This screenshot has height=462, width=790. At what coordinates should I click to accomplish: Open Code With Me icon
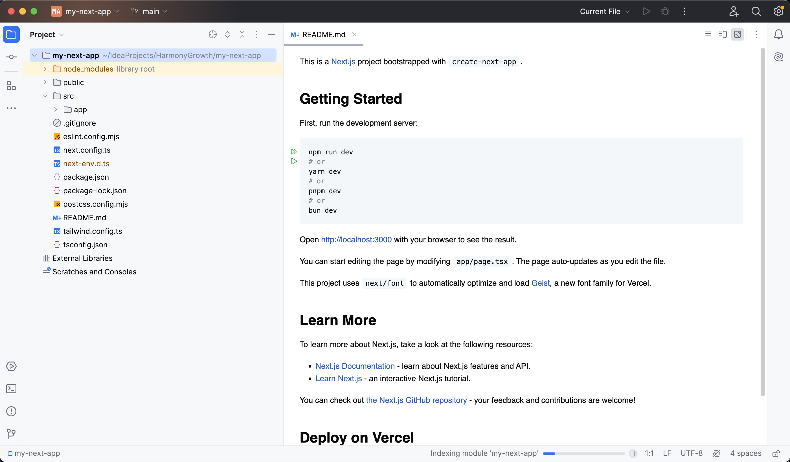click(734, 11)
